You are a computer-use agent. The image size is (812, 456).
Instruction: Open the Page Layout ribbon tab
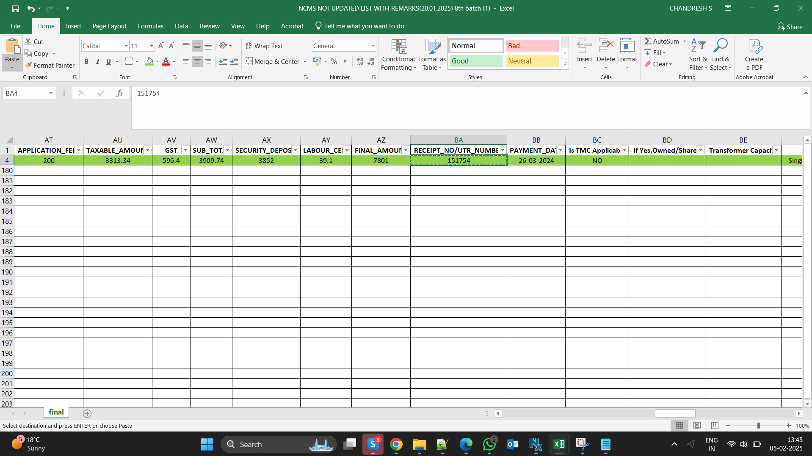[x=109, y=26]
